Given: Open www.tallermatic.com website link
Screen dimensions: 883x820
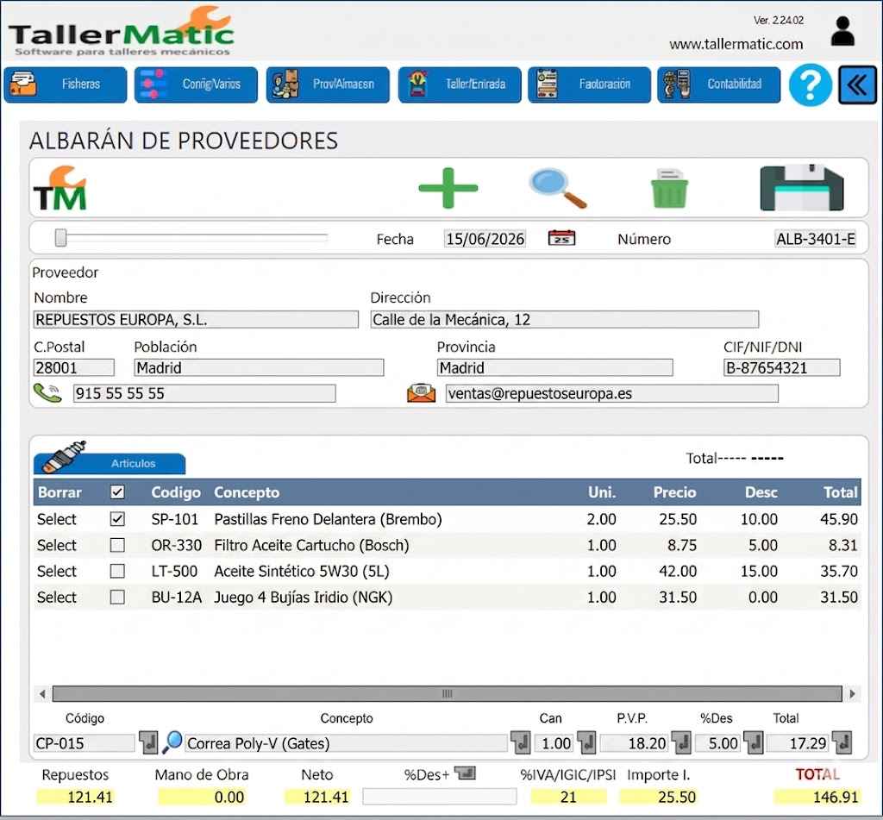Looking at the screenshot, I should pyautogui.click(x=736, y=44).
